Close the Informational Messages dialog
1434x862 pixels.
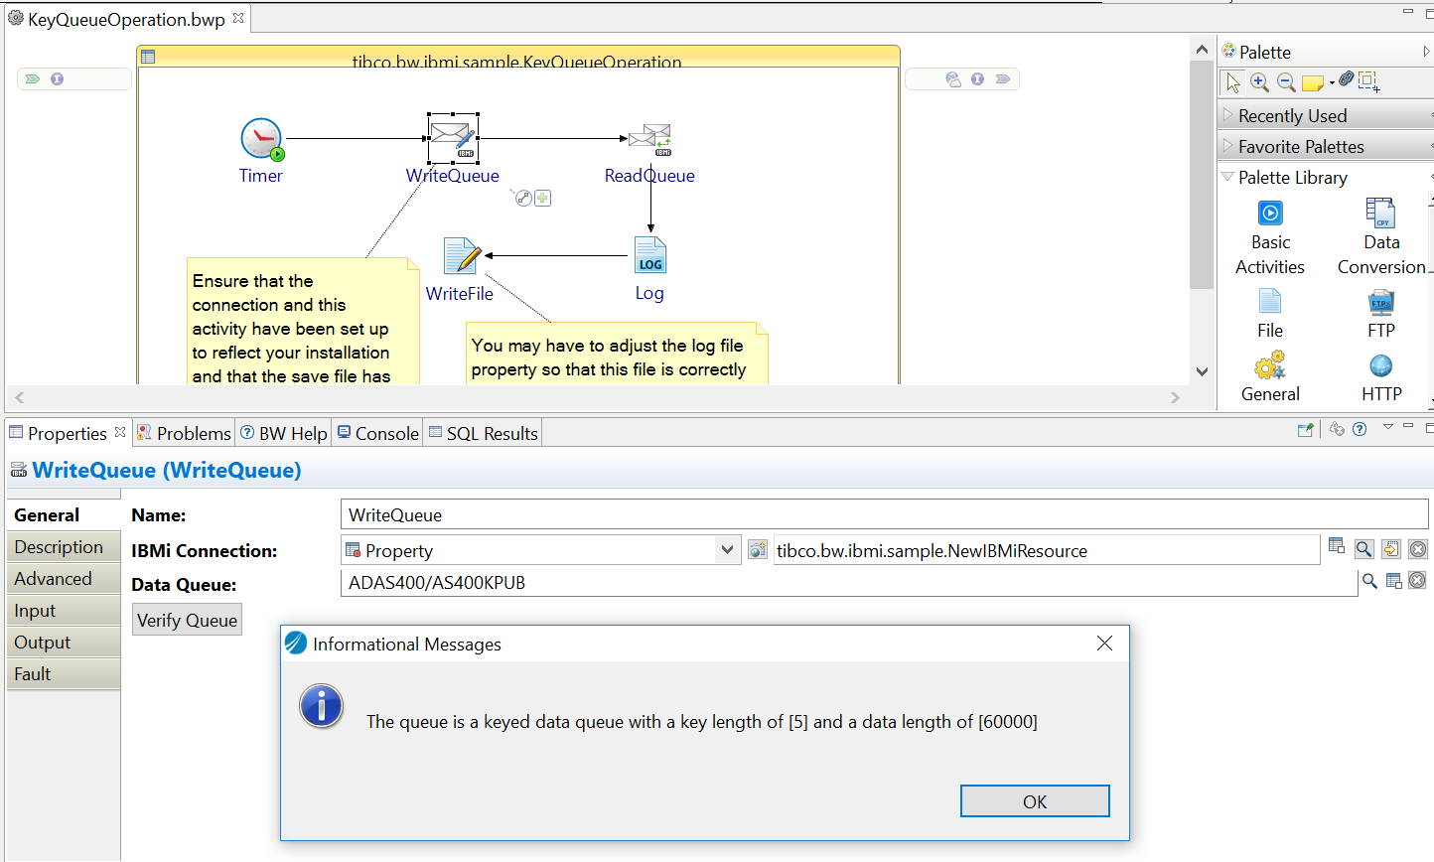click(x=1104, y=644)
